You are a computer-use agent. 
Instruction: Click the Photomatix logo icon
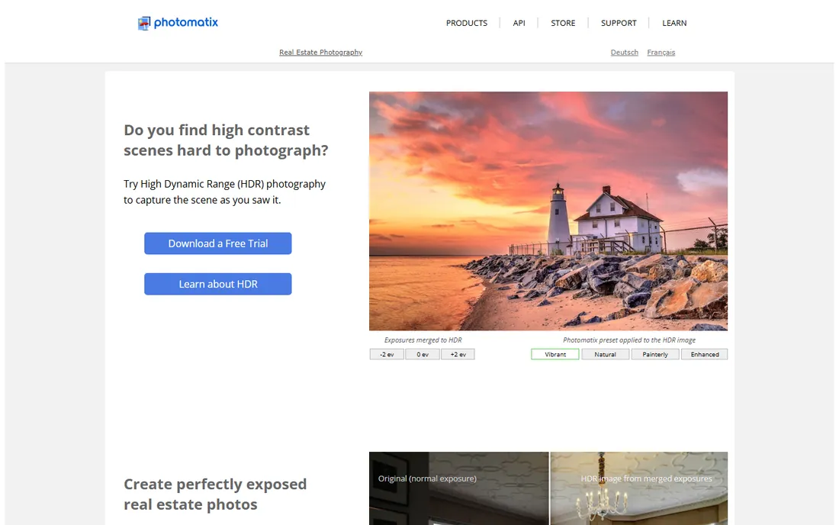click(144, 23)
